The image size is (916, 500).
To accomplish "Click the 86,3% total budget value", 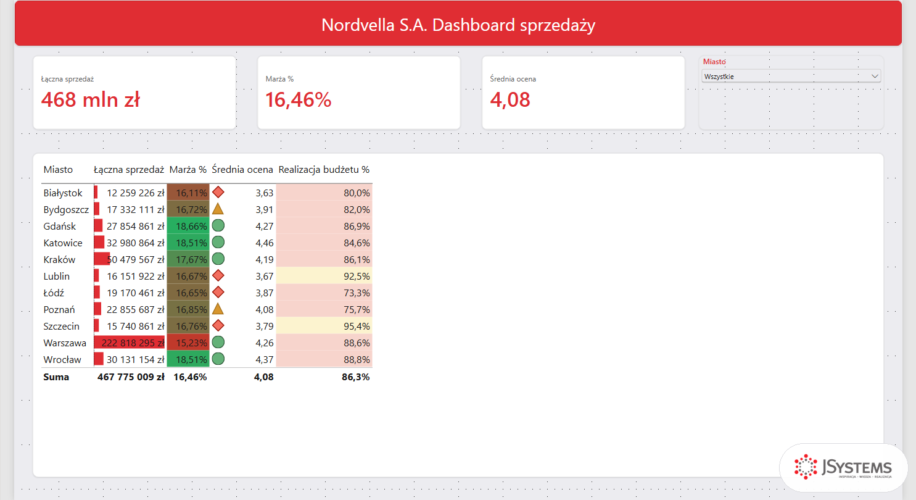I will click(x=356, y=377).
